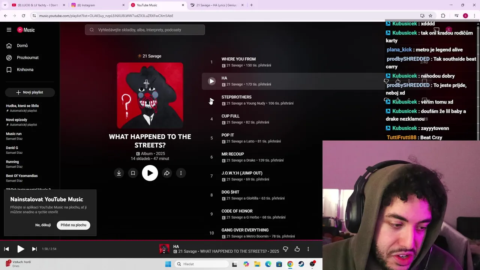The height and width of the screenshot is (270, 480).
Task: Open player bar more-options menu
Action: coord(308,249)
